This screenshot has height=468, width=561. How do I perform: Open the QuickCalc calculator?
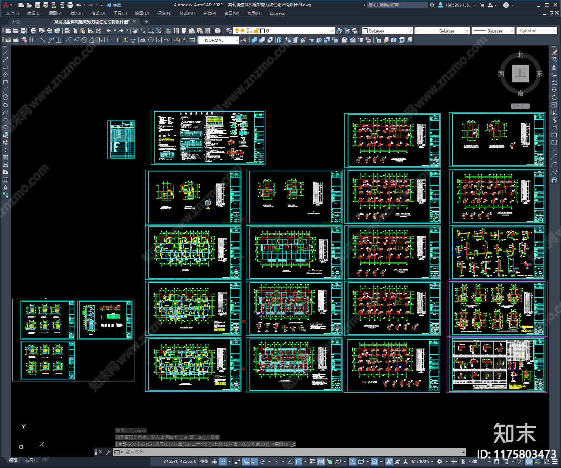pos(208,31)
